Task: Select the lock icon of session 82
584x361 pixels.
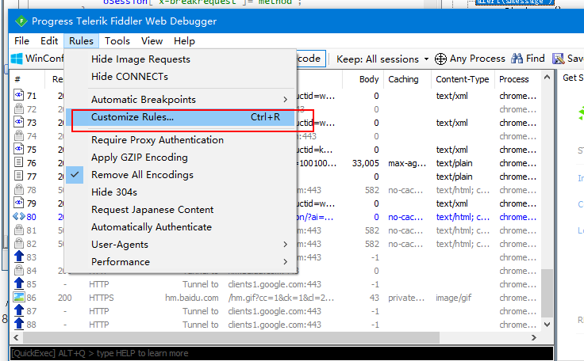Action: (18, 243)
